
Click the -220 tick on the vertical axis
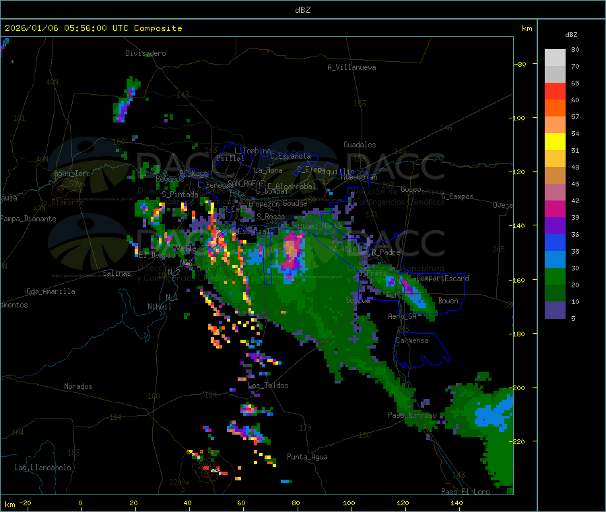click(516, 442)
